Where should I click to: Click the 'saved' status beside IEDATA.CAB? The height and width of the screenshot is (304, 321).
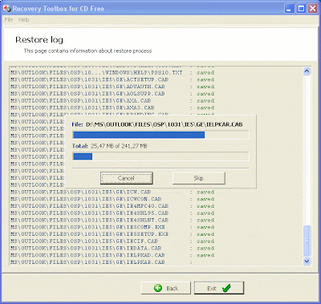[x=205, y=248]
